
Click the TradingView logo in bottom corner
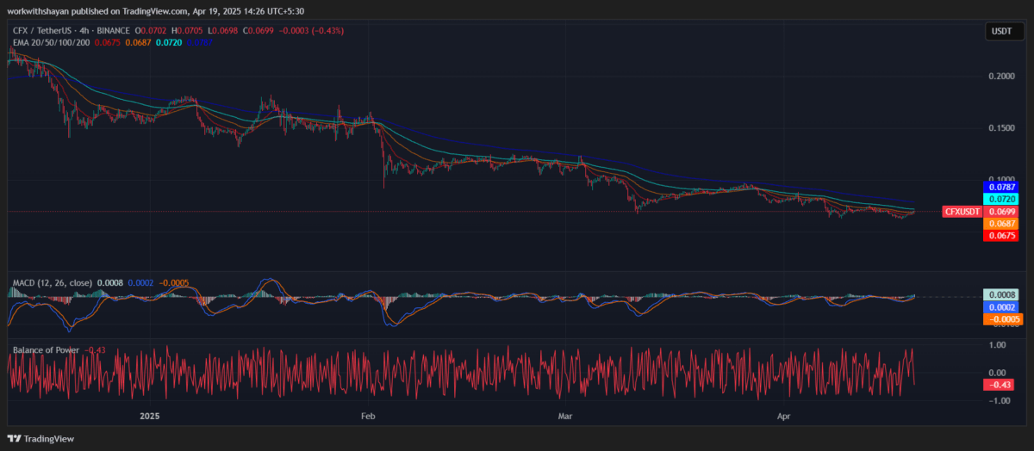42,438
